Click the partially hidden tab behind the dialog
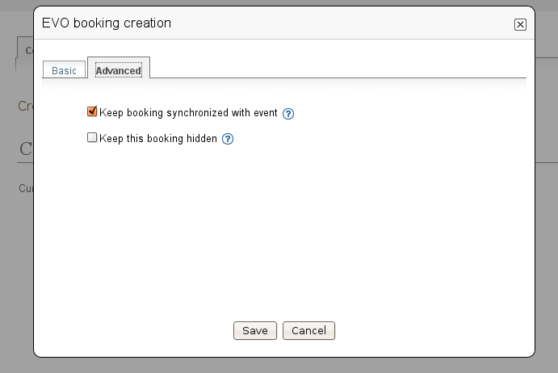Image resolution: width=558 pixels, height=373 pixels. (25, 50)
